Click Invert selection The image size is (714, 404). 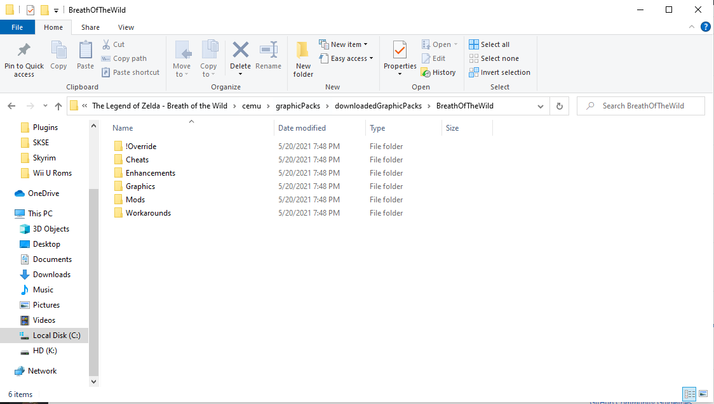[x=499, y=72]
